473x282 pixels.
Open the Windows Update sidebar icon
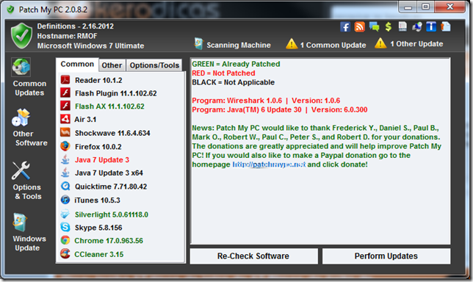tap(20, 223)
